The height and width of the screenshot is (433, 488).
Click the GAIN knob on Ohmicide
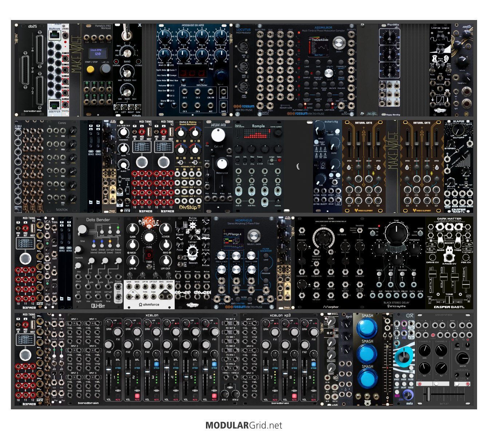click(132, 229)
